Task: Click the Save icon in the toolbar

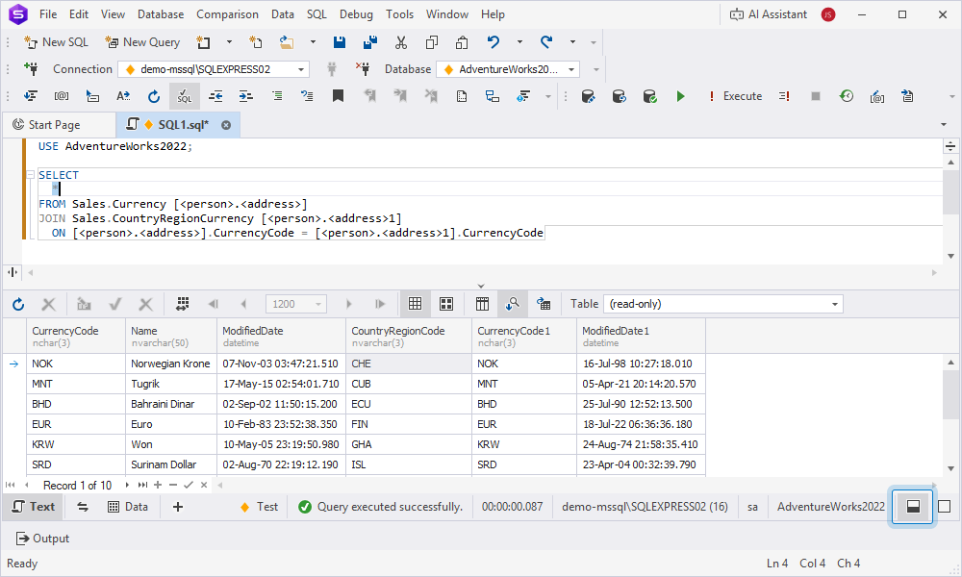Action: pyautogui.click(x=339, y=42)
